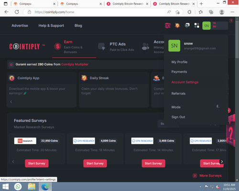
Task: Refresh the page with reload icon
Action: click(17, 12)
